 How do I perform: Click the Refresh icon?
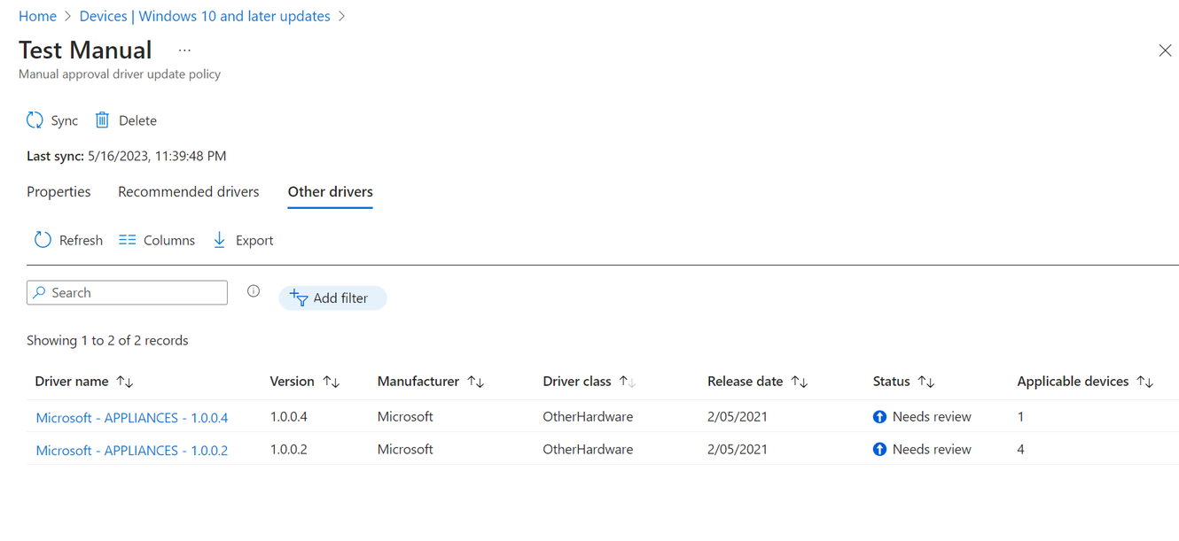(x=43, y=240)
